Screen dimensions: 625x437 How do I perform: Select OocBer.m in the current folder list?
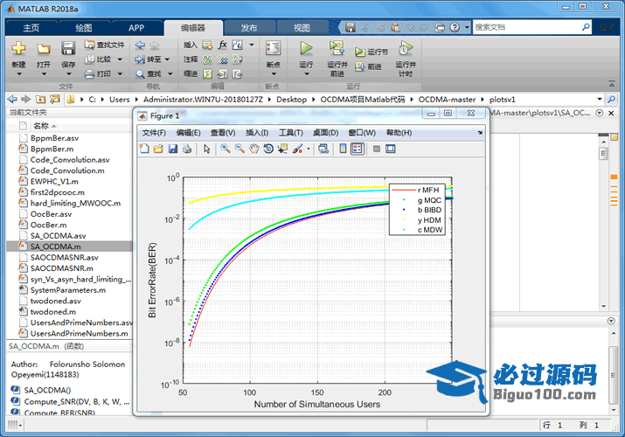click(50, 225)
